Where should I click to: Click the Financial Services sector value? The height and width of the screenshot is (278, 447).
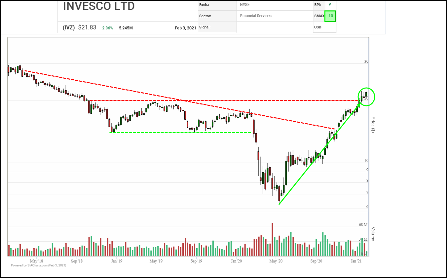coord(256,16)
